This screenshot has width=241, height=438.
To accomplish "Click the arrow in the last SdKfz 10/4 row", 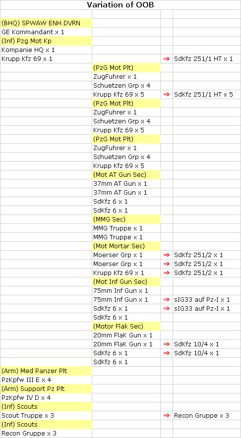I will tap(166, 353).
